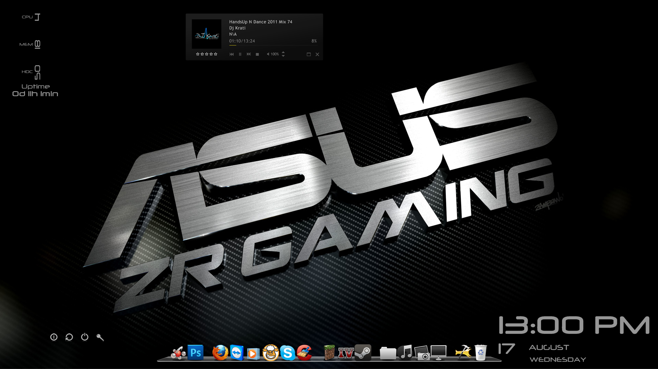Launch Minecraft grass block icon
658x369 pixels.
(x=329, y=353)
